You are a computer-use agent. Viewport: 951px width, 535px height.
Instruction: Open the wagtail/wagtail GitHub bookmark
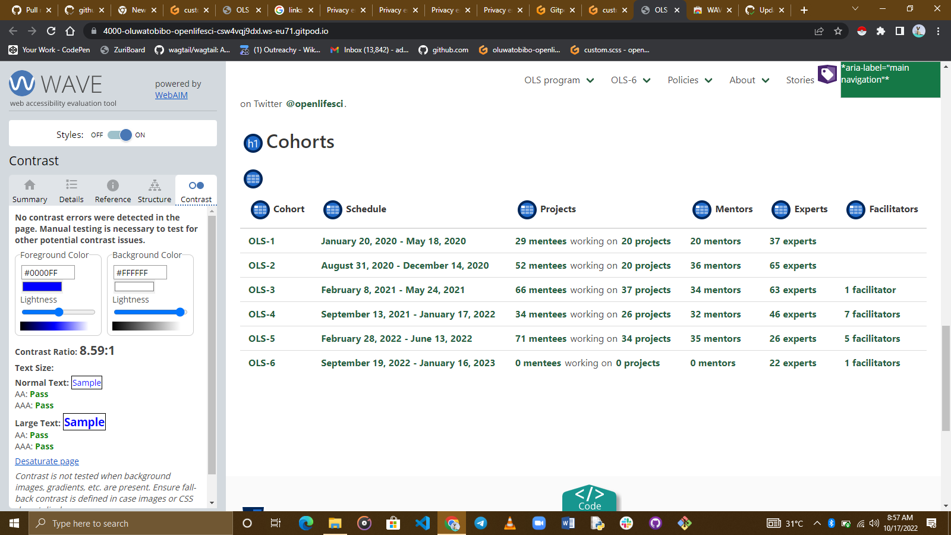[192, 50]
